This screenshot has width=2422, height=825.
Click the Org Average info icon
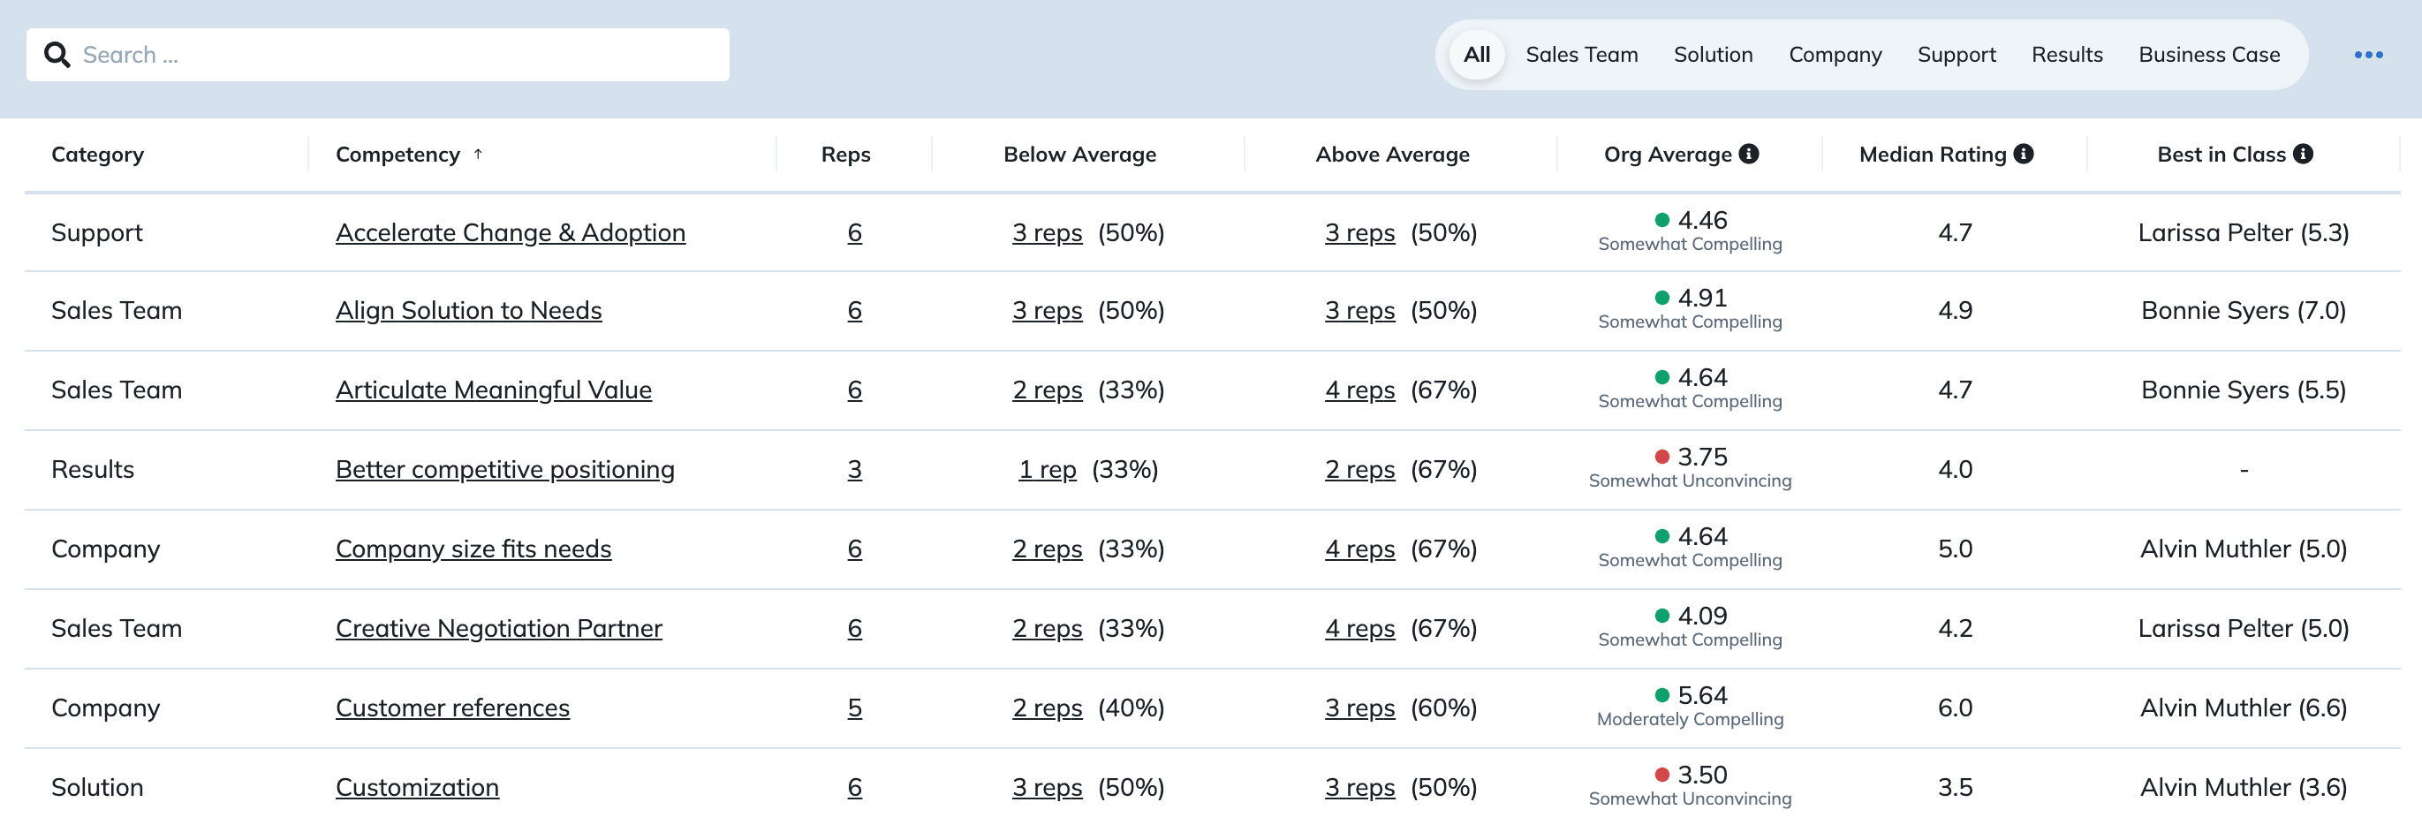point(1748,154)
